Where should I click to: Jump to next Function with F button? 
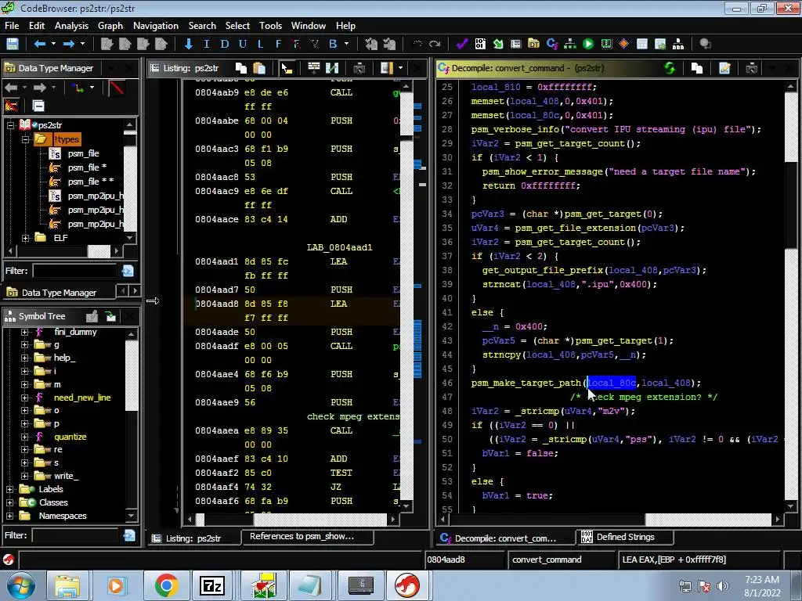pyautogui.click(x=278, y=44)
